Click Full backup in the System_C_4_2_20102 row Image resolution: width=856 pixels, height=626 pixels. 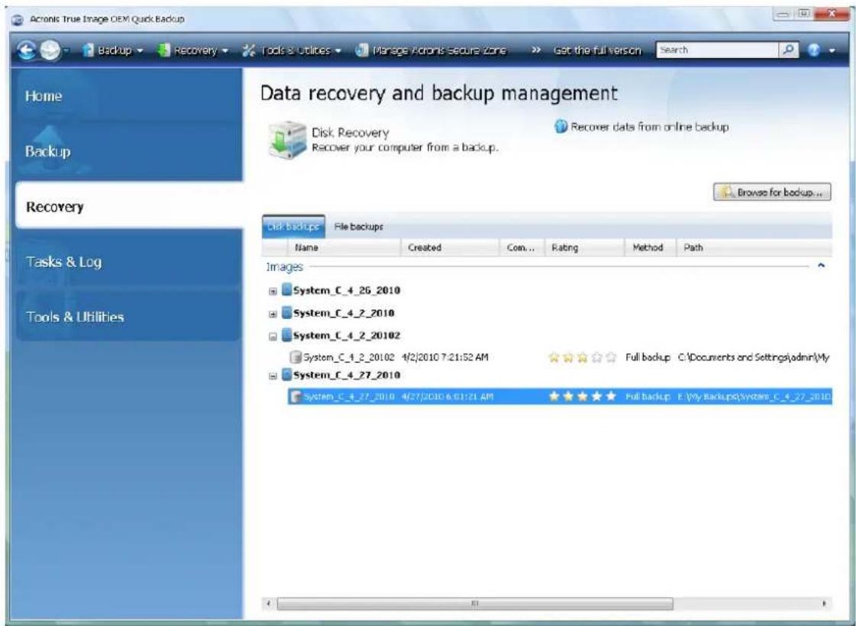point(648,357)
